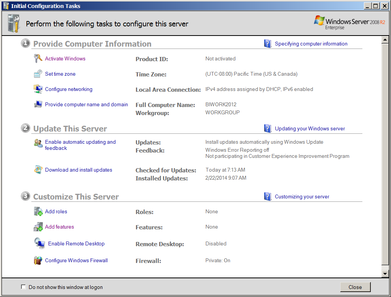Click the title bar system menu icon
This screenshot has width=391, height=297.
(x=6, y=6)
